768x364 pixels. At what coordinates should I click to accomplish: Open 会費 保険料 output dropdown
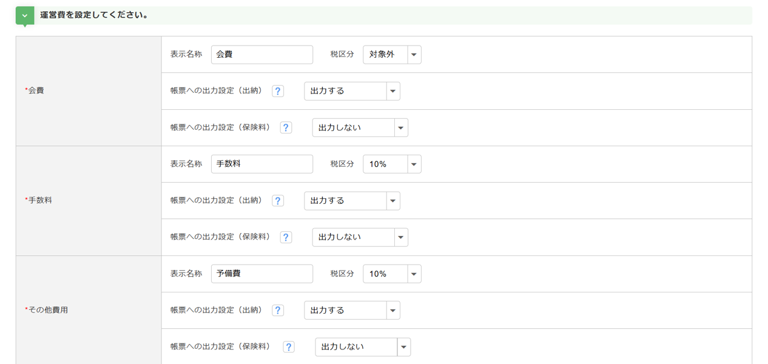(x=360, y=127)
